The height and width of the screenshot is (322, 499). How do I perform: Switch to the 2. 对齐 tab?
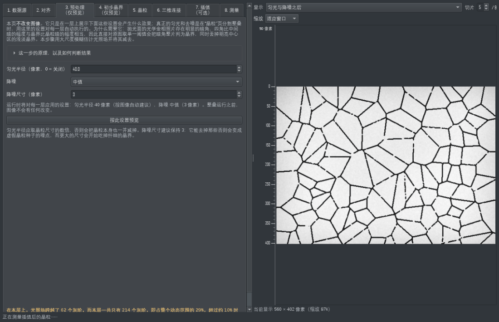click(43, 10)
